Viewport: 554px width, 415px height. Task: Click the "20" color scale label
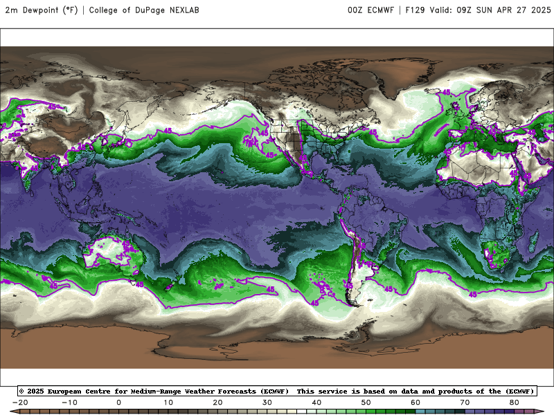pos(217,403)
